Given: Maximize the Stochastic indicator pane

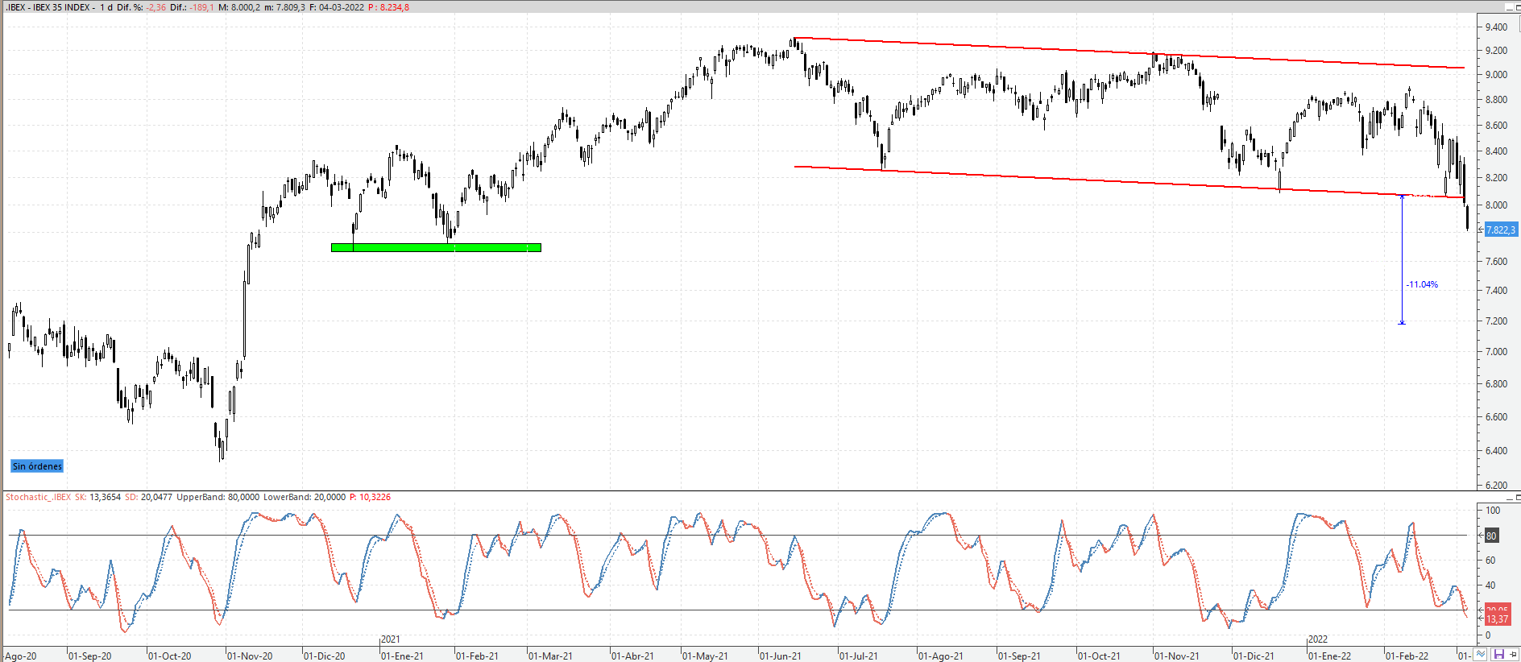Looking at the screenshot, I should coord(1518,498).
